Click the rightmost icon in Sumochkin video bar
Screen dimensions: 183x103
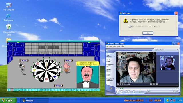157,84
